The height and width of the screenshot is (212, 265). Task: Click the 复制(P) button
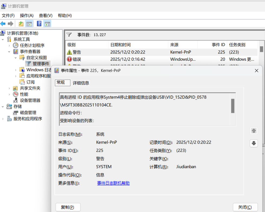(x=68, y=207)
